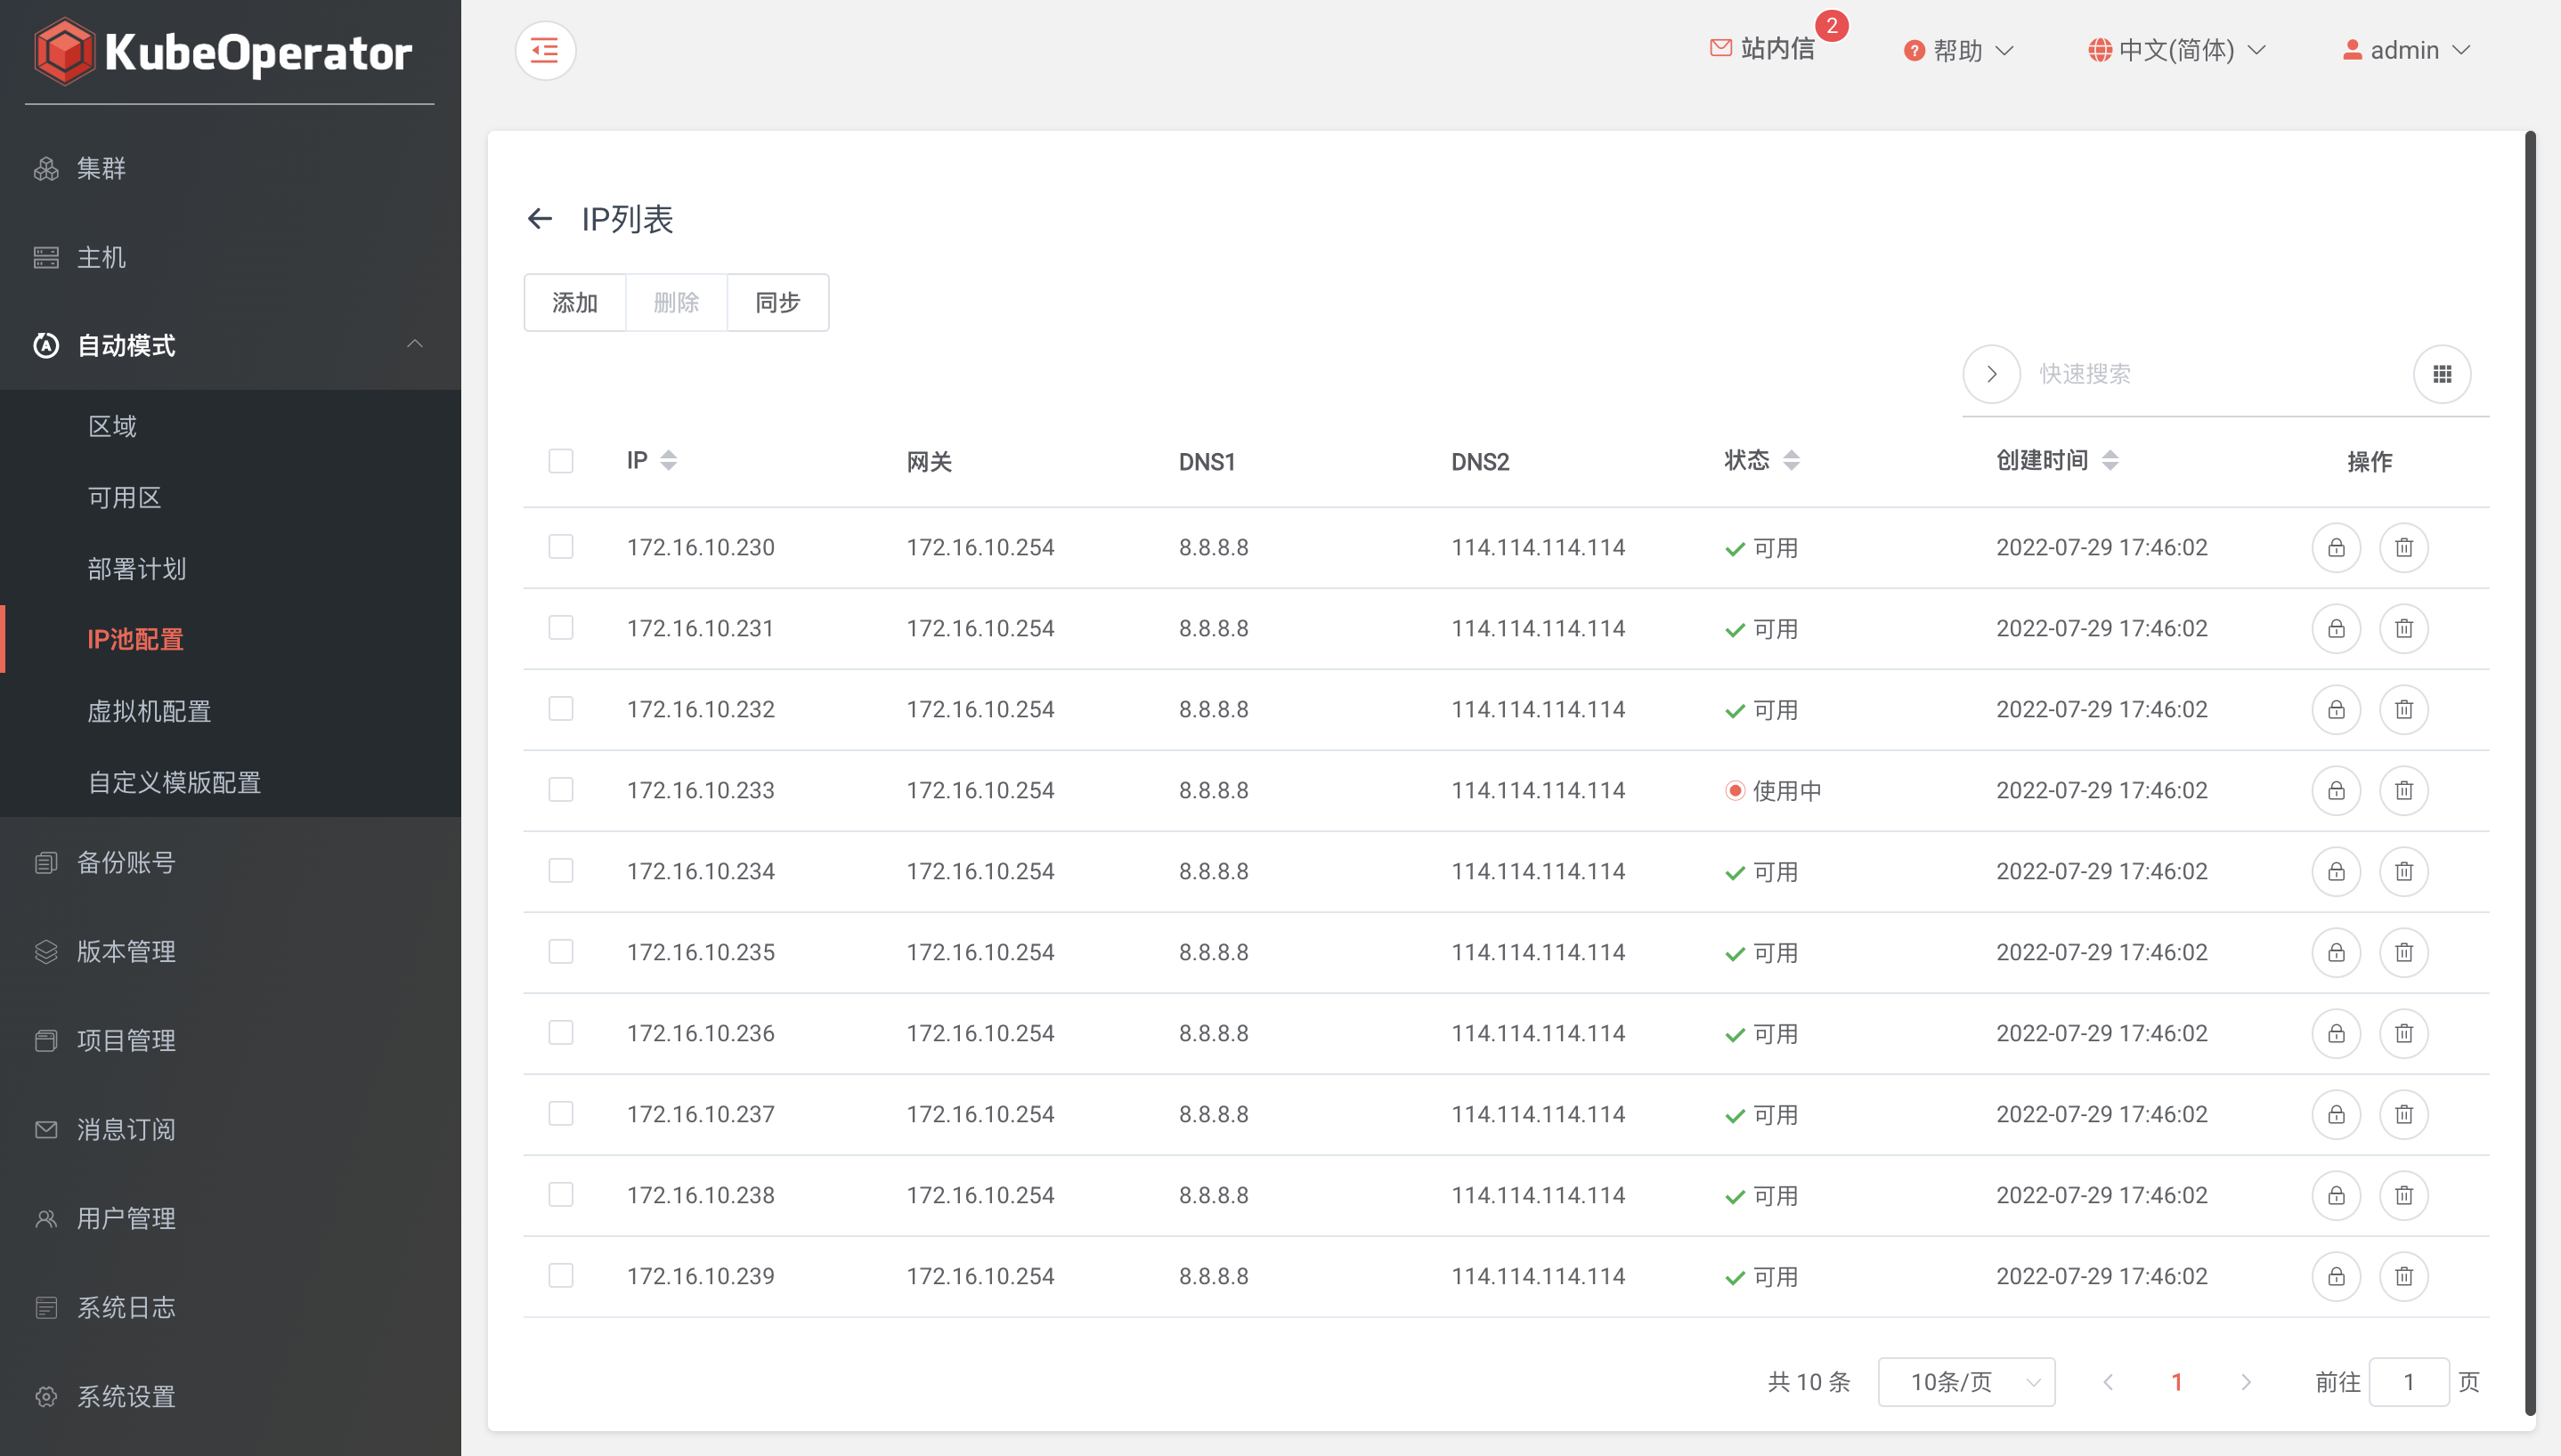Go to the next page arrow
The height and width of the screenshot is (1456, 2561).
(2246, 1382)
